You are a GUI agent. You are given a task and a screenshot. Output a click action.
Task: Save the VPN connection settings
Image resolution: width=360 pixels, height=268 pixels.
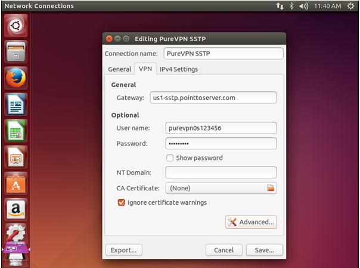click(x=265, y=250)
